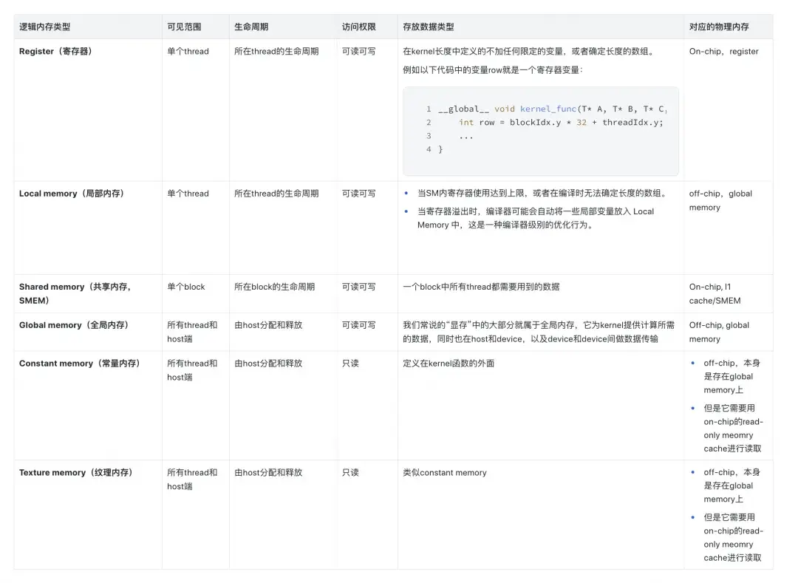Click 可读可写 in the Shared memory row

(x=359, y=287)
